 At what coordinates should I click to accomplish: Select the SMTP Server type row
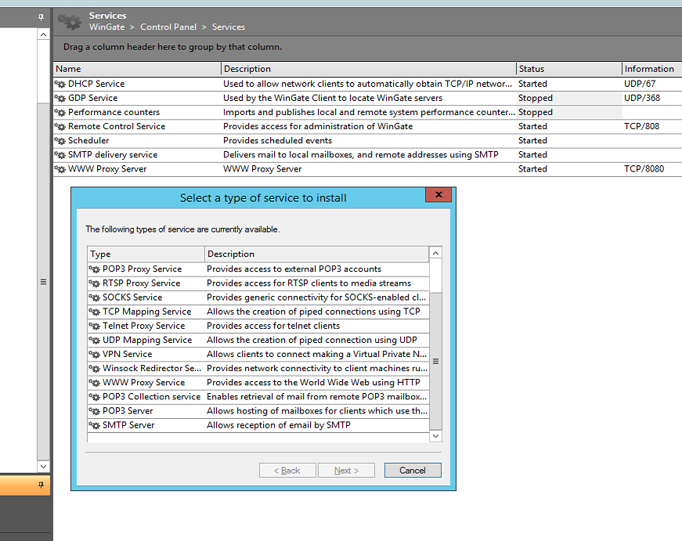(x=258, y=425)
